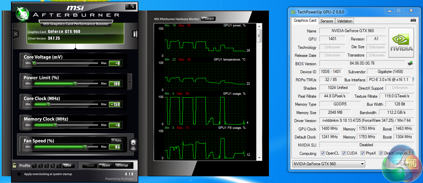Click the Apply button in Afterburner
The image size is (423, 183).
[90, 165]
